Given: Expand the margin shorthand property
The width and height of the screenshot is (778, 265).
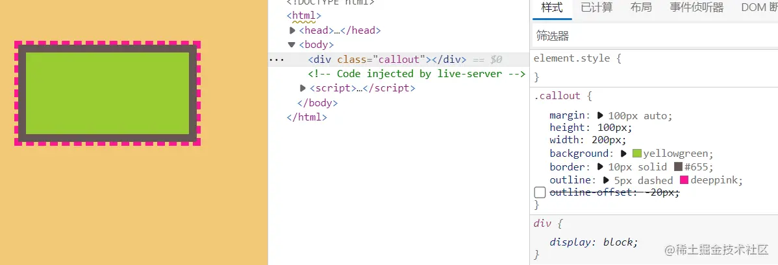Looking at the screenshot, I should pos(600,115).
